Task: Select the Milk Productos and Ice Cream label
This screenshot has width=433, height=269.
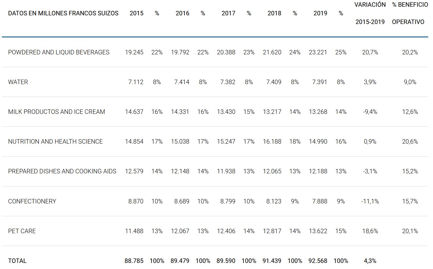Action: (57, 112)
